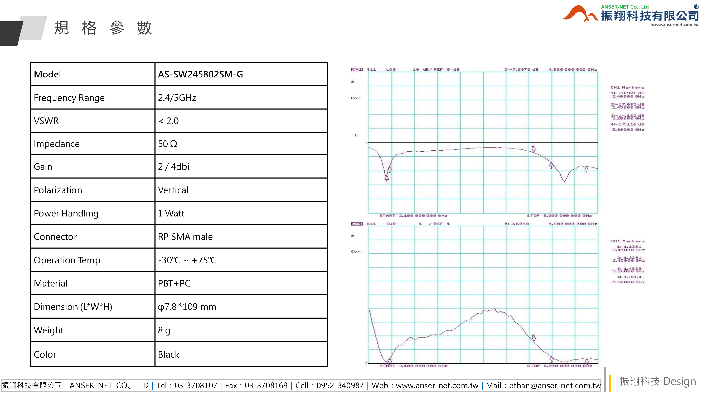Select the AS-SW245802SM-G model cell
Screen dimensions: 703x395
pyautogui.click(x=200, y=74)
